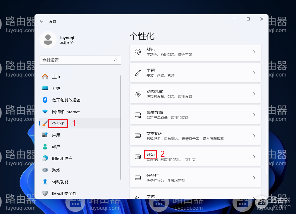Open 网络和 Internet category

pos(80,112)
